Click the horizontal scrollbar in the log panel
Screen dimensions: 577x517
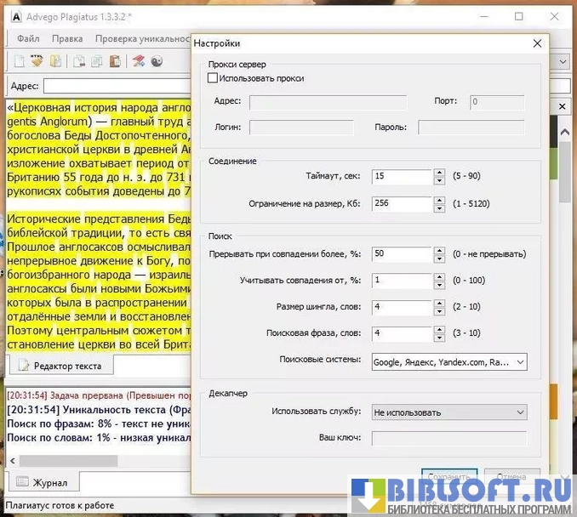[x=68, y=460]
